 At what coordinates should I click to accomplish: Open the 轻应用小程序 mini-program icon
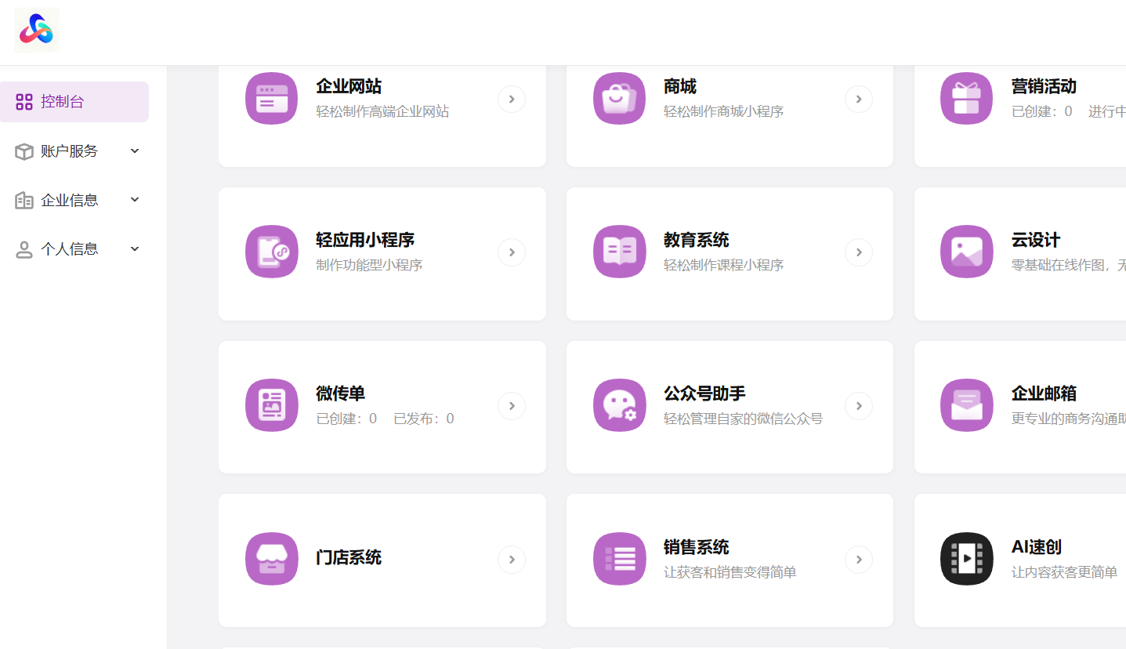point(271,252)
